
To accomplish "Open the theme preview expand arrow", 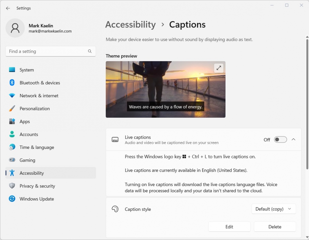I will tap(219, 68).
